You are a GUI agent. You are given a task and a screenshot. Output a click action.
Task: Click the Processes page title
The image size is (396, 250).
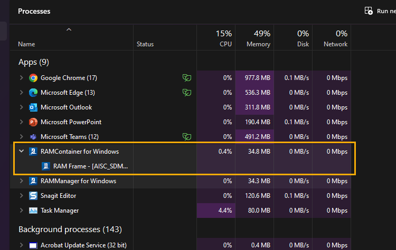34,12
